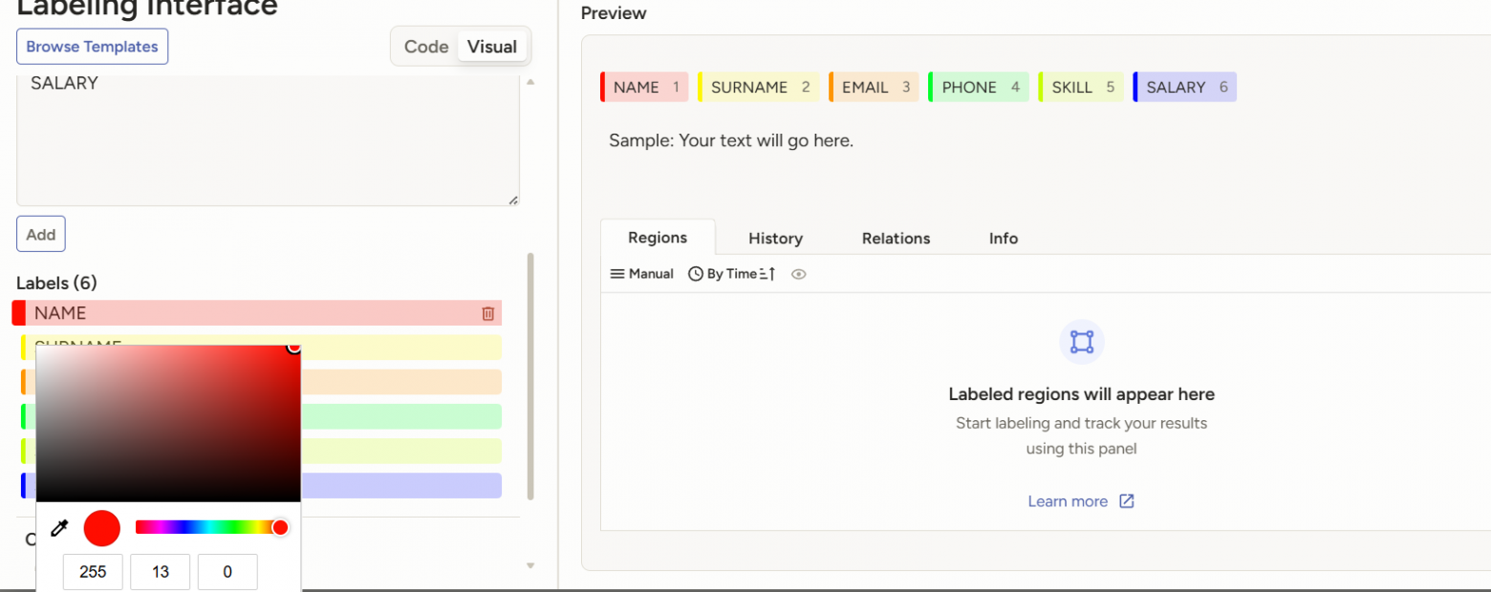The width and height of the screenshot is (1491, 592).
Task: Click the red channel input showing 255
Action: [93, 572]
